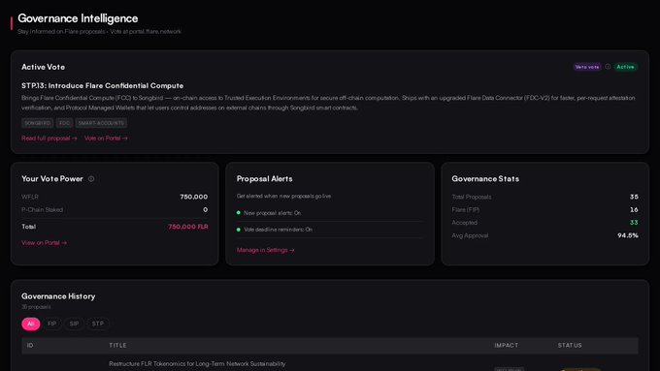This screenshot has width=660, height=371.
Task: Click the Total value 750,000 FLR
Action: pyautogui.click(x=188, y=227)
